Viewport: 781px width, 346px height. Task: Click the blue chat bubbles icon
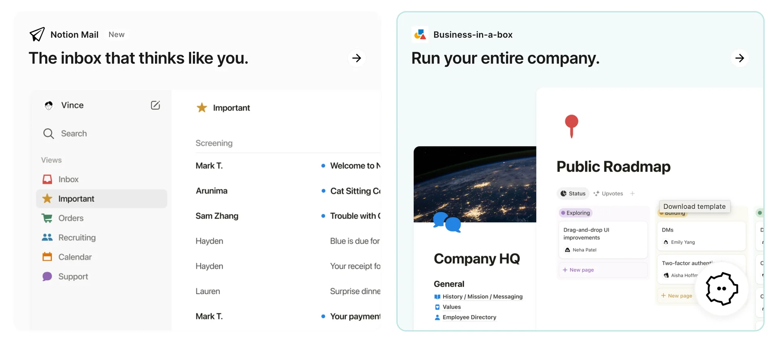tap(447, 222)
